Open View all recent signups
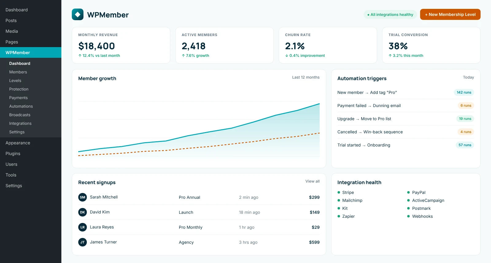The height and width of the screenshot is (263, 491). 312,181
